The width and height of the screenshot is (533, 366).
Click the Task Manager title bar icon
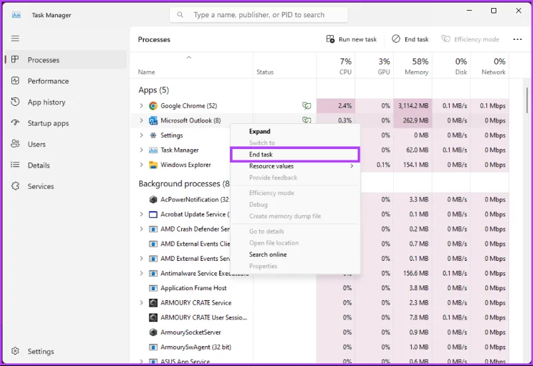[x=16, y=15]
